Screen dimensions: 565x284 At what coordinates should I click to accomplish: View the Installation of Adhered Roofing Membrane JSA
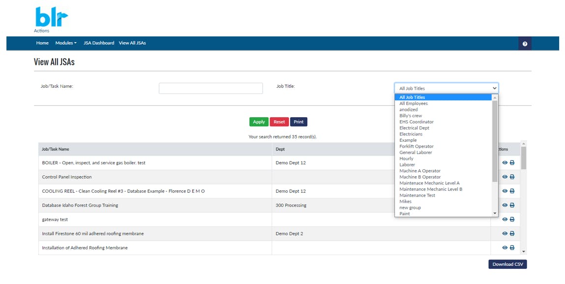(505, 248)
